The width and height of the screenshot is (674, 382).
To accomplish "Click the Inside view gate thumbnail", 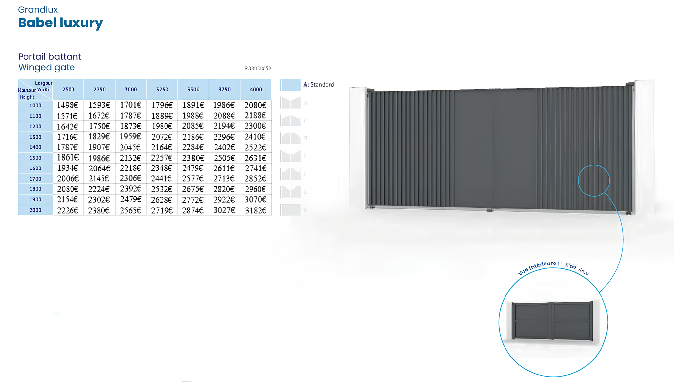I will pos(553,320).
